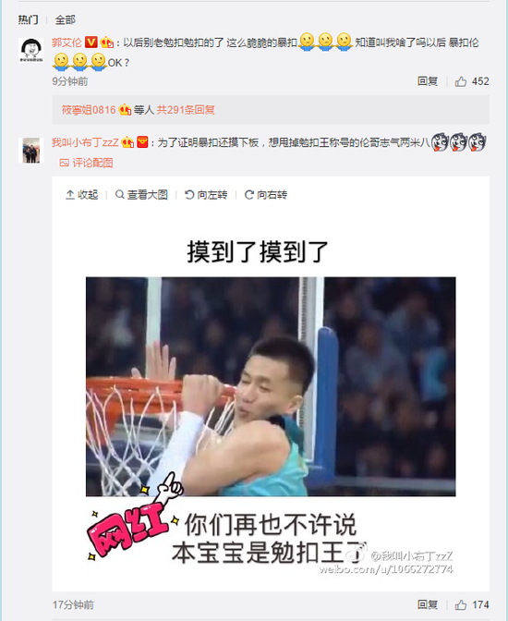This screenshot has height=621, width=508.
Task: Like the comment with 174 likes
Action: (x=461, y=604)
